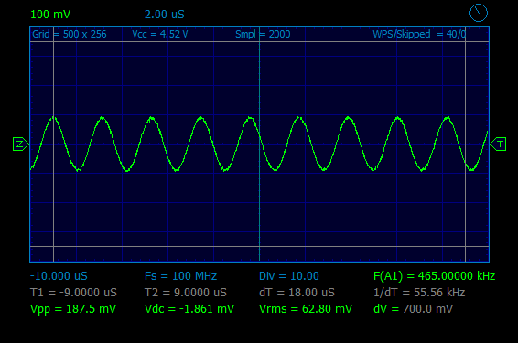Click the 2.00 uS timebase label

[164, 15]
